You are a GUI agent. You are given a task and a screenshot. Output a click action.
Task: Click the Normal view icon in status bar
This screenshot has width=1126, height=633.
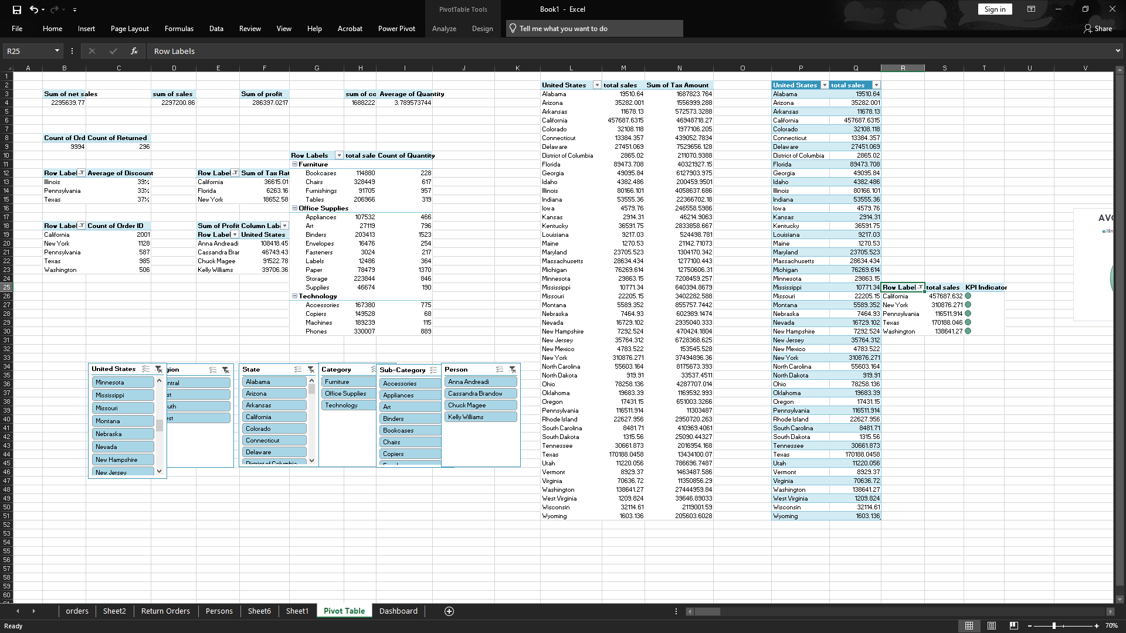pos(970,626)
